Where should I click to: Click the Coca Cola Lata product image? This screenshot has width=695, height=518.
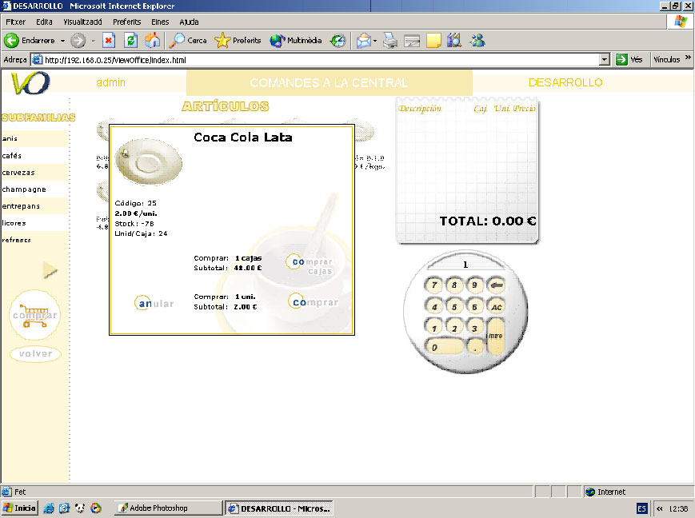(150, 162)
